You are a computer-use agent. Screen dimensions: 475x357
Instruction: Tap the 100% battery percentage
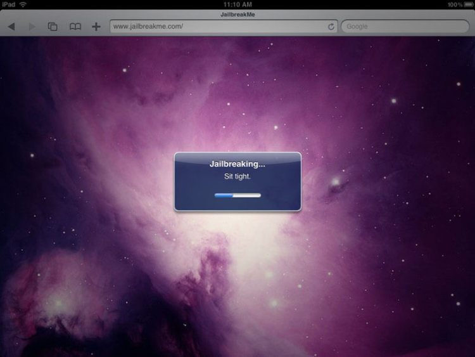point(455,4)
